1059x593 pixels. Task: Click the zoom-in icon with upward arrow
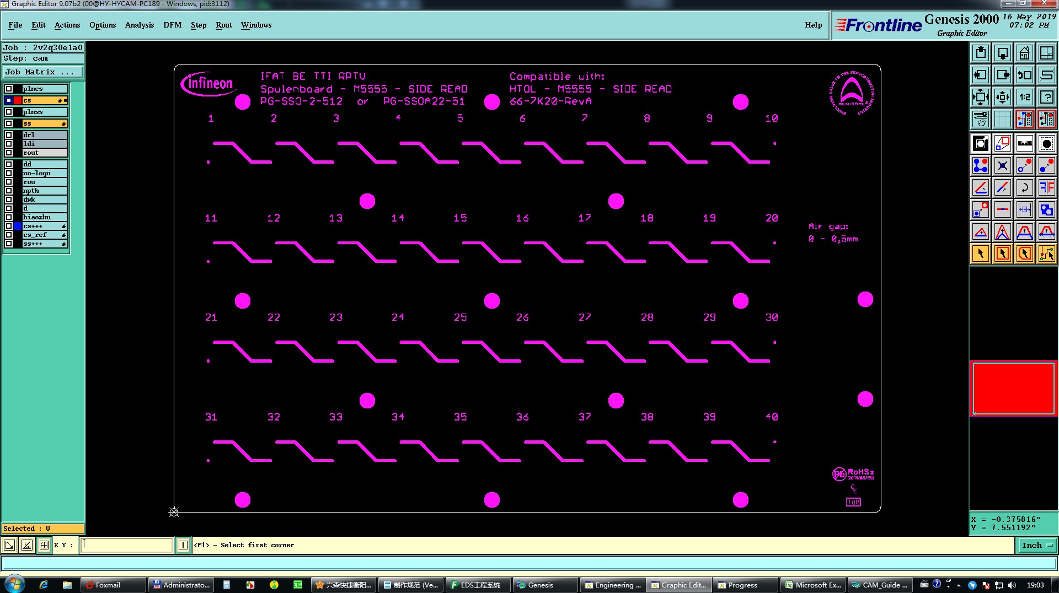click(x=981, y=53)
